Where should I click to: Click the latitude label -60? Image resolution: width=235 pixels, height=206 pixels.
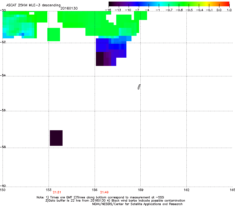(3, 186)
